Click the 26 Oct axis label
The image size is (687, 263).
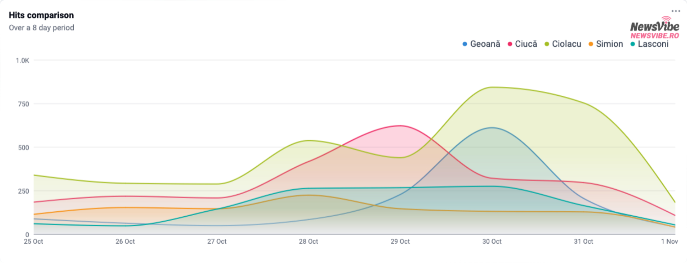(125, 241)
